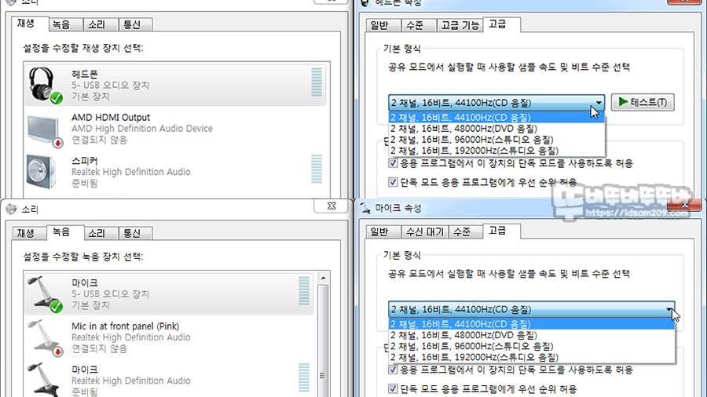Choose 96000Hz studio quality in headphone list
Viewport: 707px width, 397px height.
click(496, 140)
